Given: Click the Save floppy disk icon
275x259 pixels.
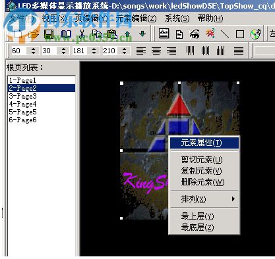Looking at the screenshot, I should (49, 34).
